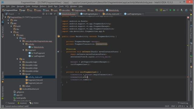The image size is (194, 109).
Task: Open the VCS menu
Action: pyautogui.click(x=67, y=6)
